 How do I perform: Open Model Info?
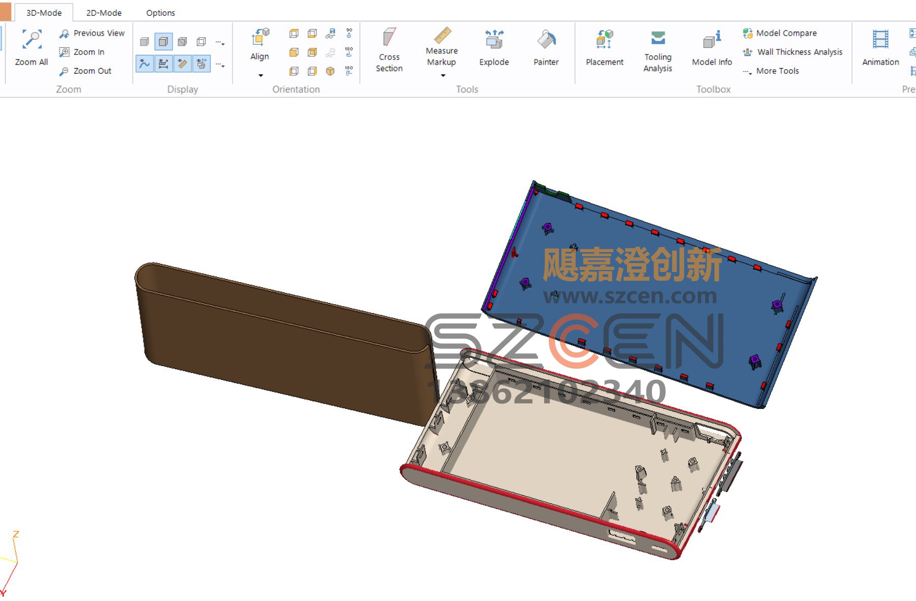(x=712, y=47)
